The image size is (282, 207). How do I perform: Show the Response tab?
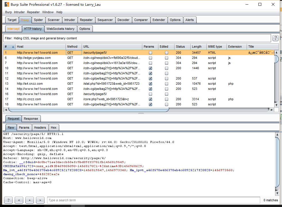(x=31, y=119)
